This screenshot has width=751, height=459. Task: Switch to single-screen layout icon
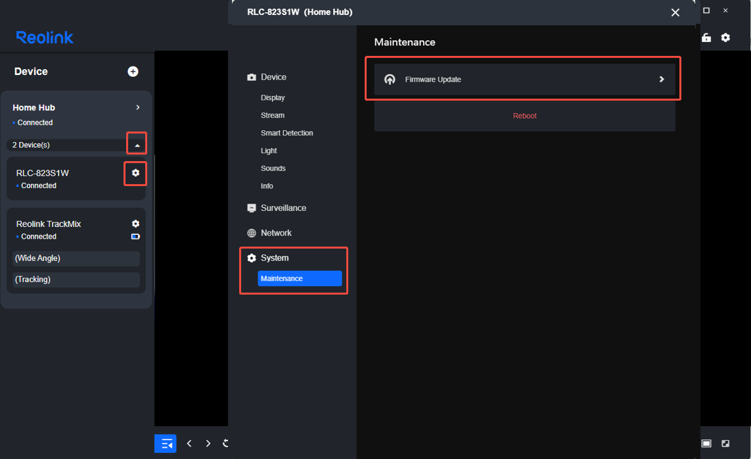706,444
